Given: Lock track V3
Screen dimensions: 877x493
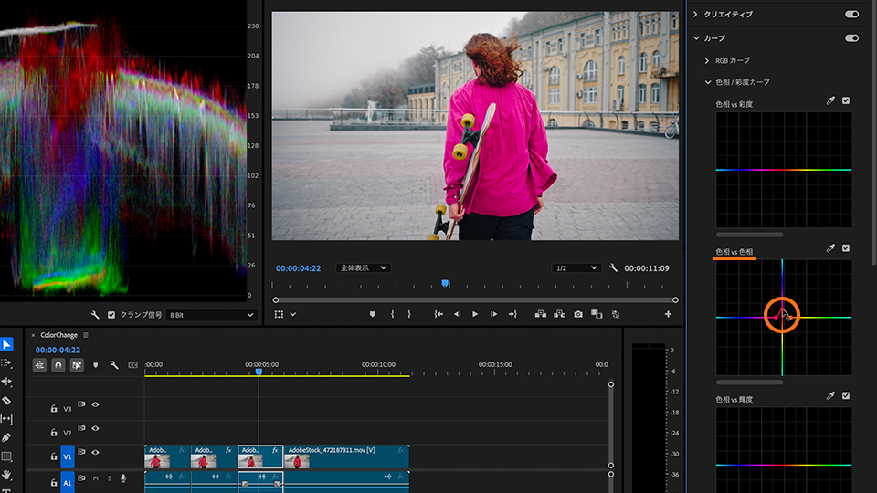Looking at the screenshot, I should pos(54,409).
